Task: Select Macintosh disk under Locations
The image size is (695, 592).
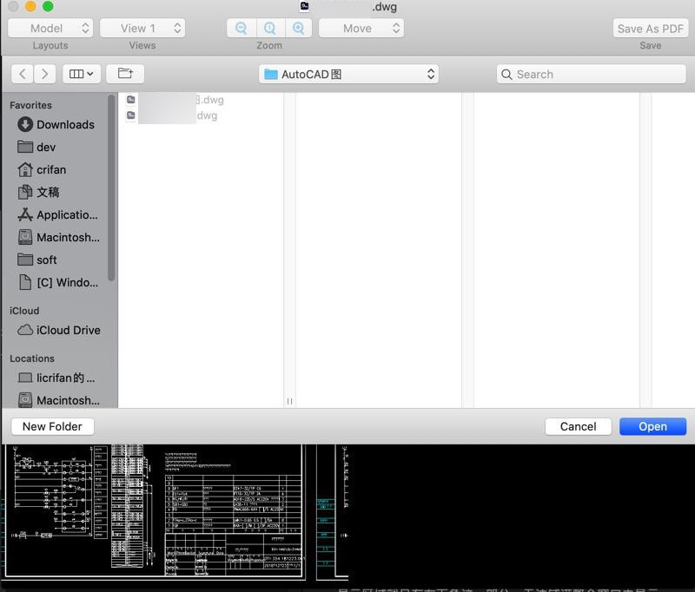Action: coord(58,400)
